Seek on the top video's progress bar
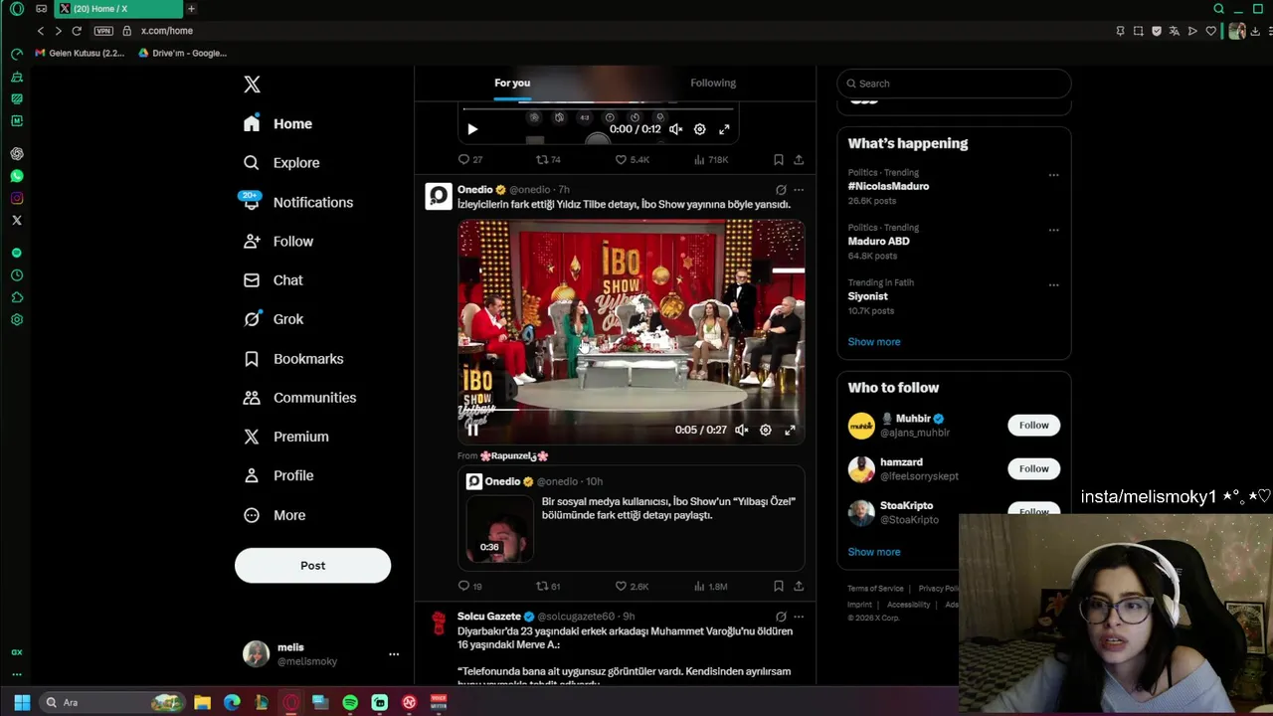Image resolution: width=1273 pixels, height=716 pixels. pyautogui.click(x=598, y=108)
